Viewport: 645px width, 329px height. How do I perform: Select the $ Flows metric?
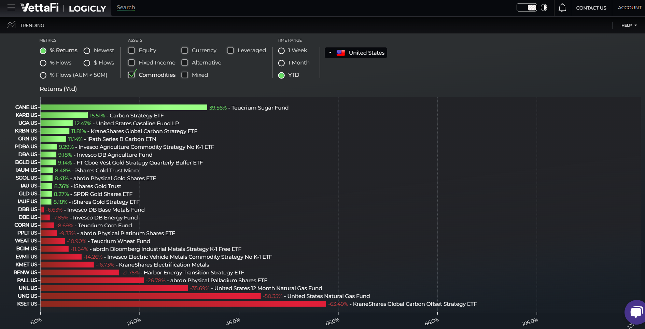pos(87,63)
